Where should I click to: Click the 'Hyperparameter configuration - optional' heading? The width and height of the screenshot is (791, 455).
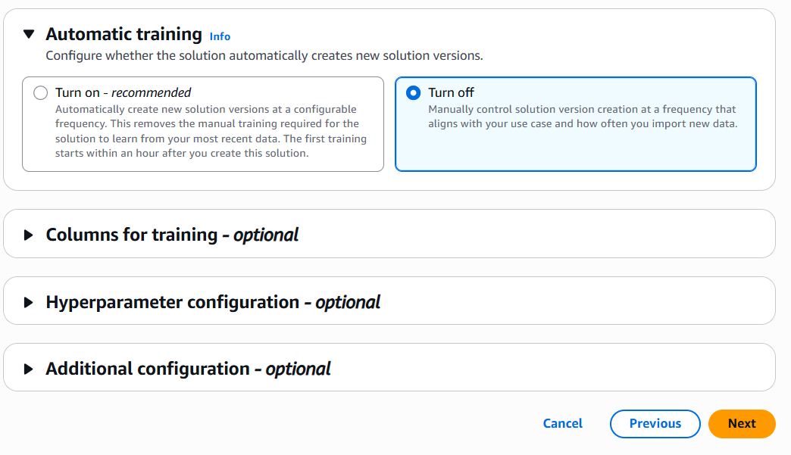213,302
